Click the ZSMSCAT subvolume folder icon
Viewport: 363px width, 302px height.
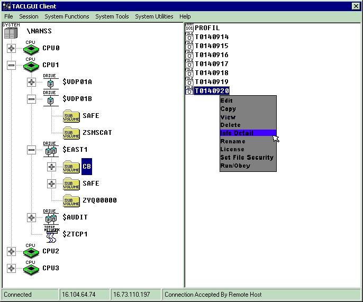click(71, 133)
